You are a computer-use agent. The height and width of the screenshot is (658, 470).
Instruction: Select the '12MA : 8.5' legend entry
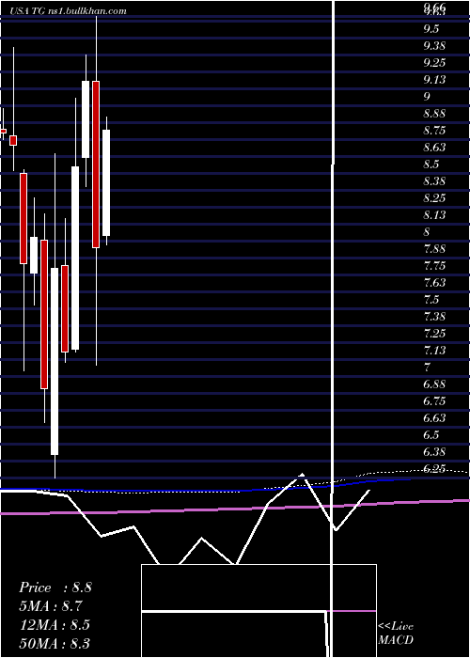[55, 624]
